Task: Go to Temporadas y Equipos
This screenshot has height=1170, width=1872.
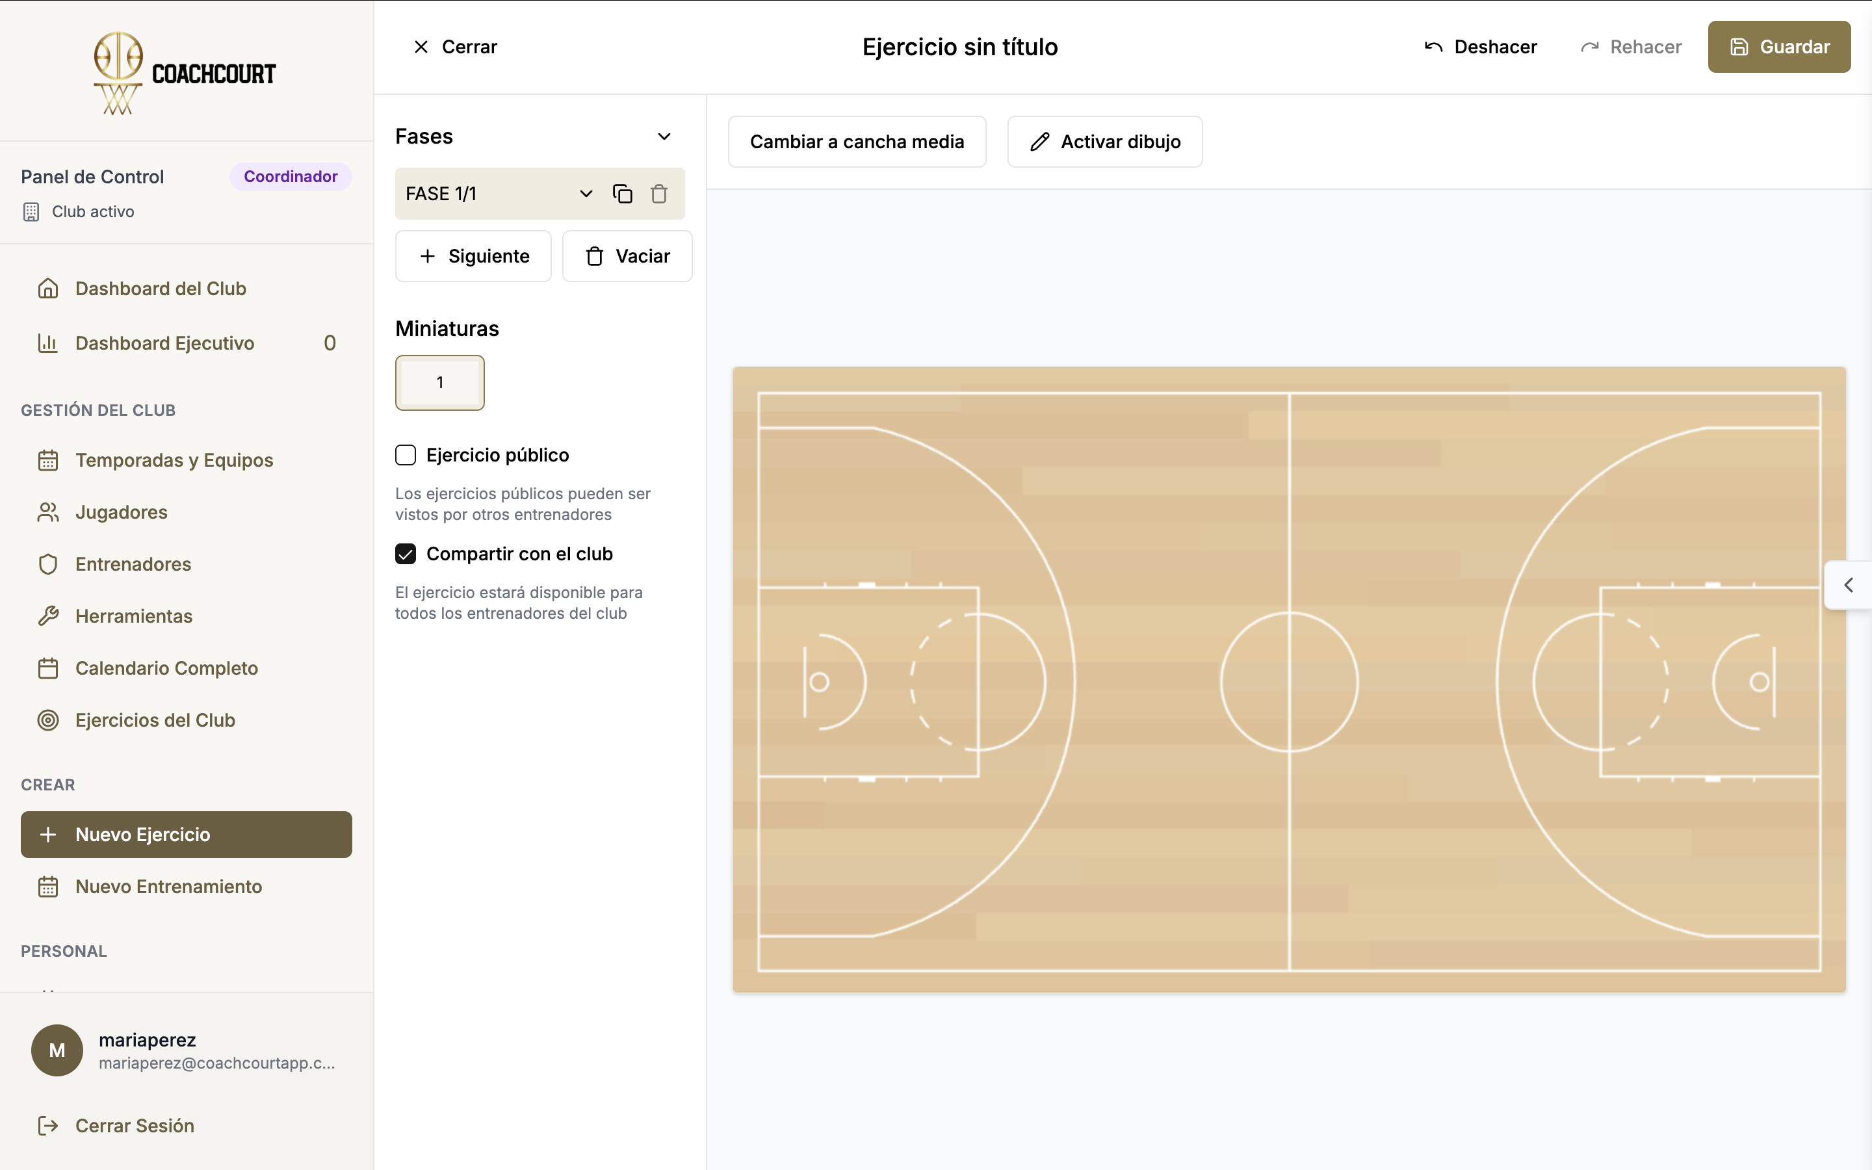Action: click(174, 460)
